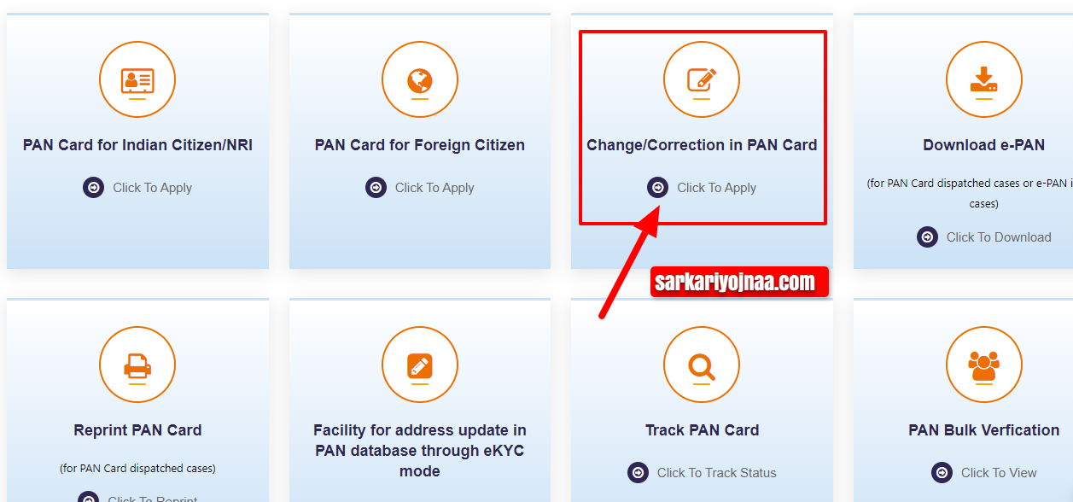Click the sarkariyojnaa.com red watermark label

(x=739, y=282)
